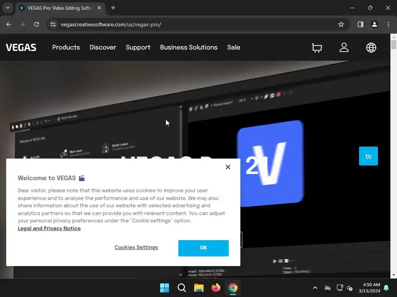Click the blue floating download cart button
Viewport: 397px width, 297px height.
pos(368,156)
